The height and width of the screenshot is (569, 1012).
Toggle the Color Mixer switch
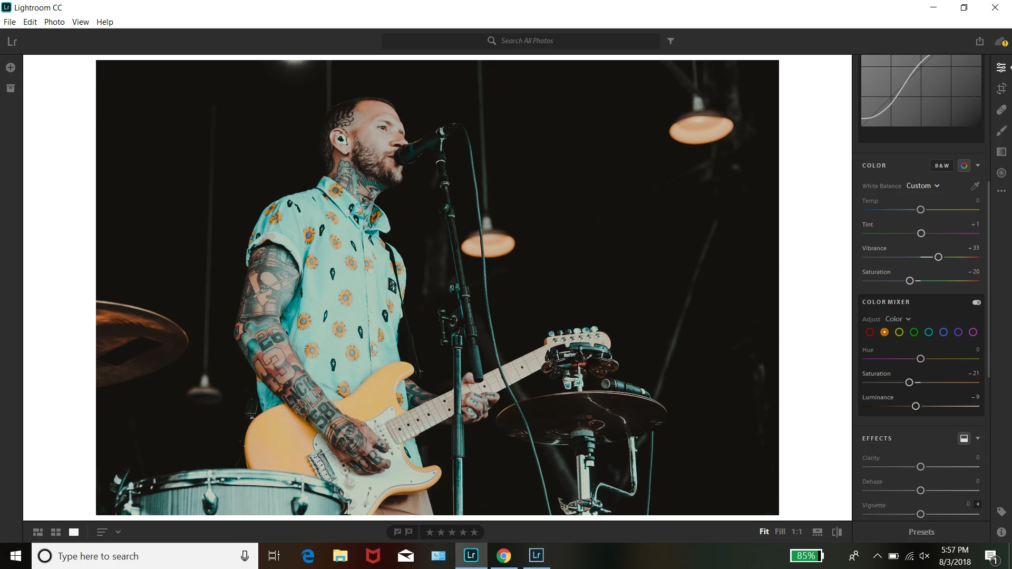pos(976,302)
